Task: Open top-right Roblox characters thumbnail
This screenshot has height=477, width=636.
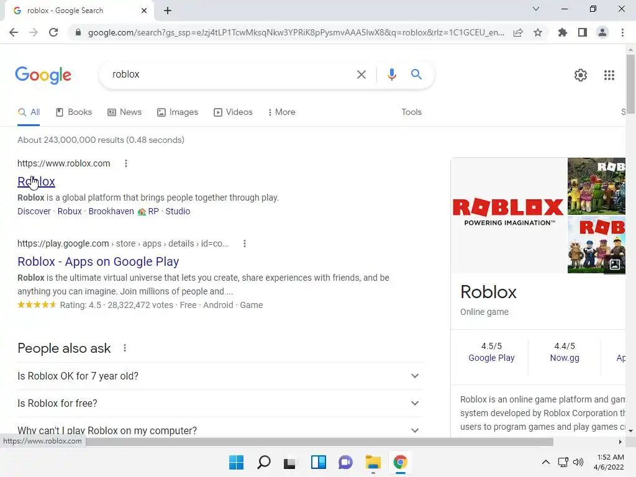Action: coord(596,186)
